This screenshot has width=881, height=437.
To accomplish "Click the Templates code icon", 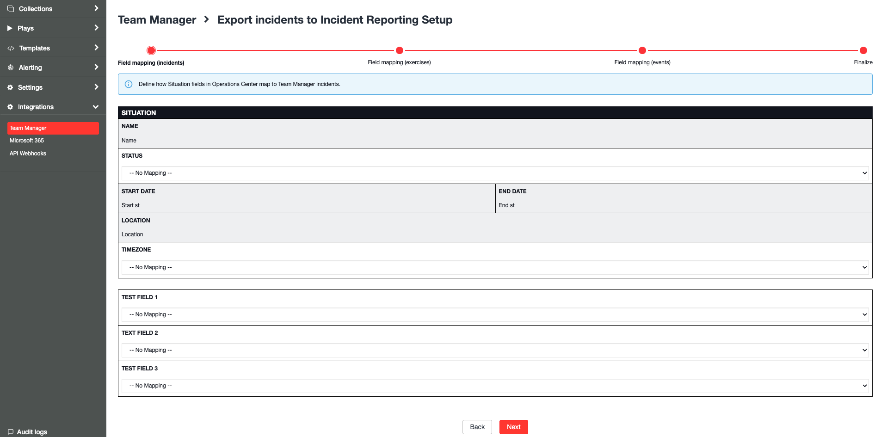I will click(x=11, y=48).
